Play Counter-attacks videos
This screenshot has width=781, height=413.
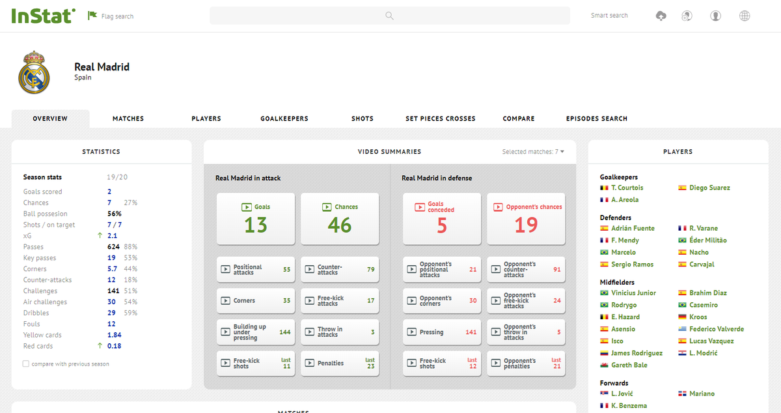click(x=340, y=269)
